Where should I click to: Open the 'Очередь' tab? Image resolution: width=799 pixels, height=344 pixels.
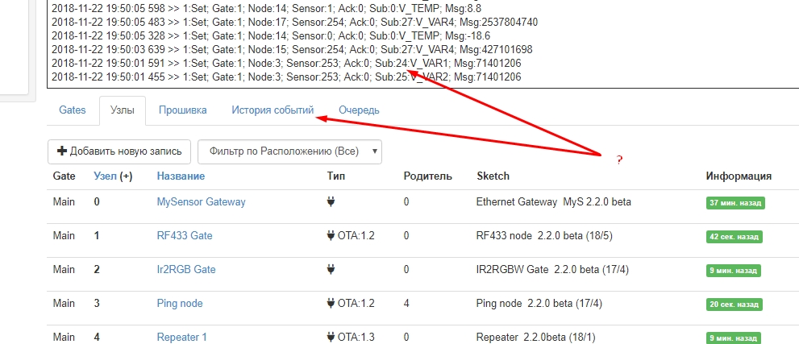coord(359,110)
